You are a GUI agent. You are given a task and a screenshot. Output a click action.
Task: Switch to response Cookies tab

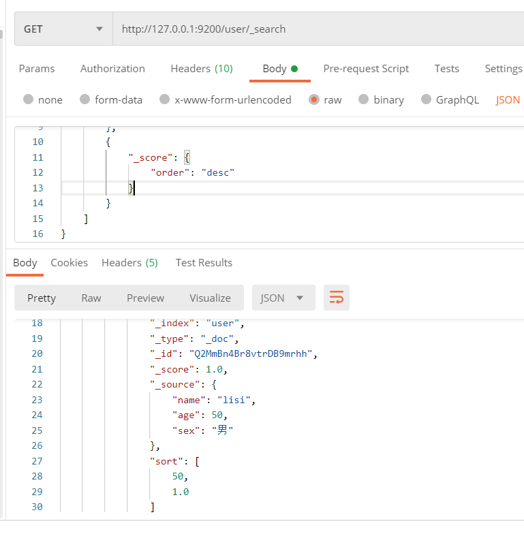pyautogui.click(x=70, y=262)
